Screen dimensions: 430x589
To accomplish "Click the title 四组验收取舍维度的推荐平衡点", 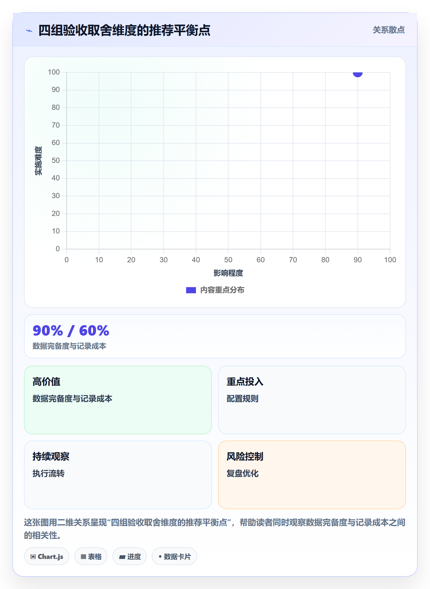I will (124, 30).
